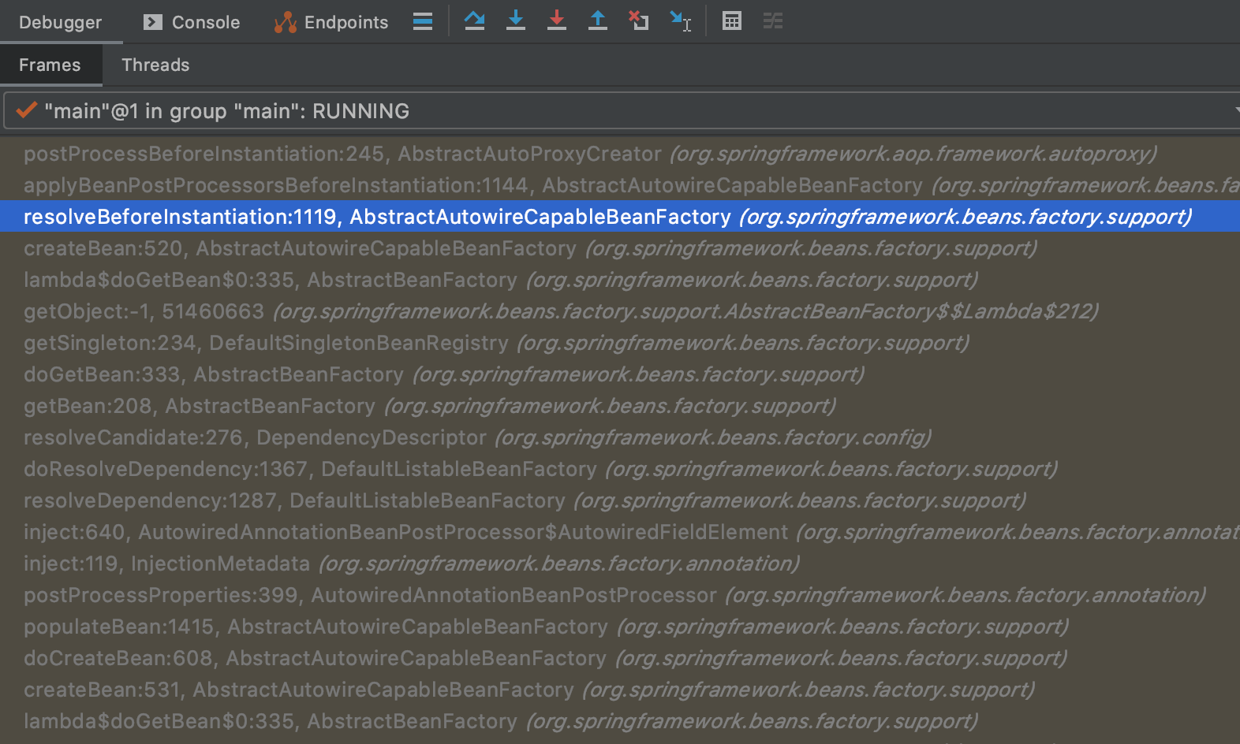The image size is (1240, 744).
Task: Select frame populateBean:1415
Action: point(620,627)
